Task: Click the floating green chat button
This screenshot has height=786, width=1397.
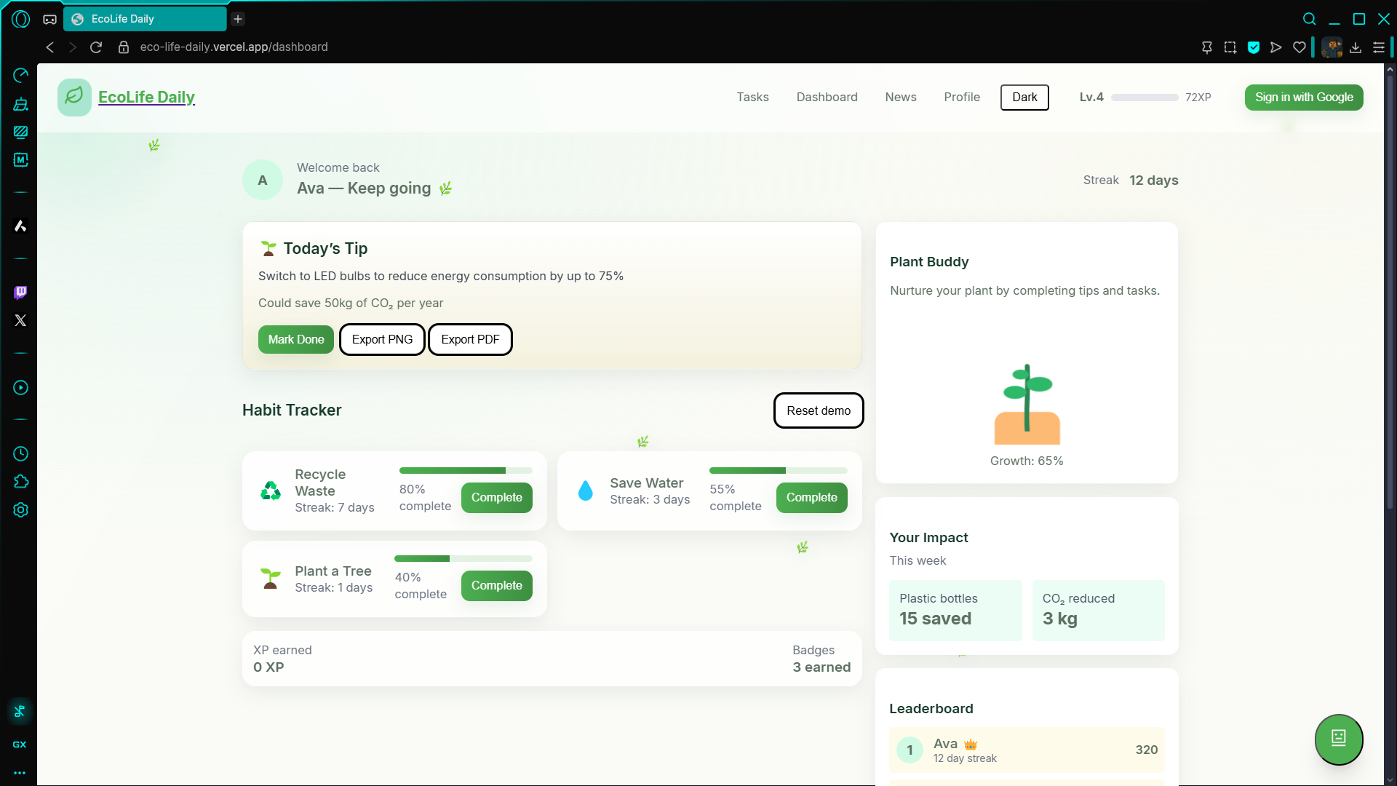Action: tap(1338, 739)
